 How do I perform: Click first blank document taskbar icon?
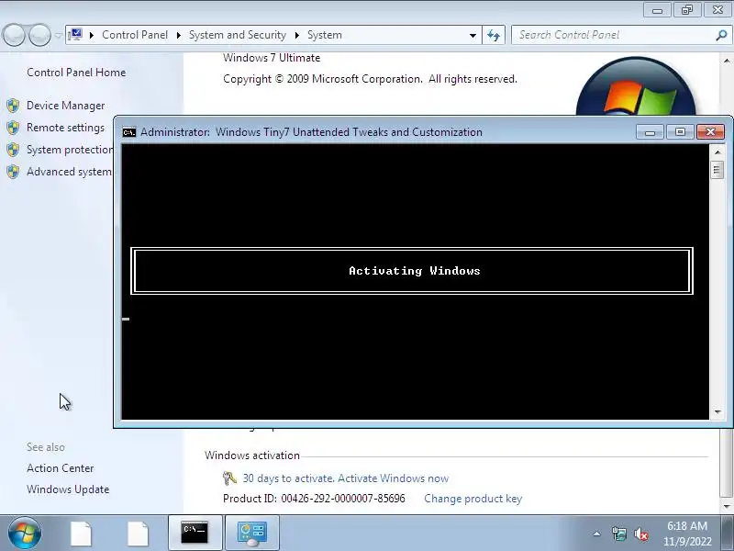pos(81,534)
